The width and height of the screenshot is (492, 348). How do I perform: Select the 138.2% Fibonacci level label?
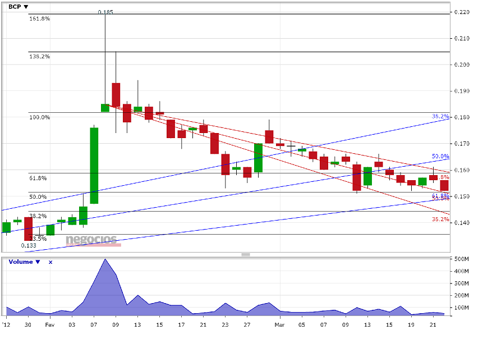pyautogui.click(x=39, y=57)
